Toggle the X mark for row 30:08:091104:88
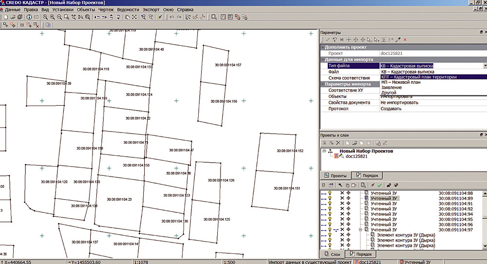 pyautogui.click(x=342, y=193)
